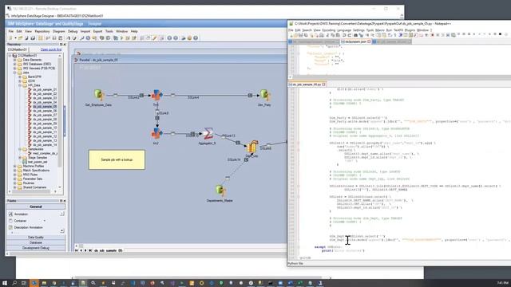Expand Match Specifications folder
The height and width of the screenshot is (287, 511).
(x=14, y=170)
